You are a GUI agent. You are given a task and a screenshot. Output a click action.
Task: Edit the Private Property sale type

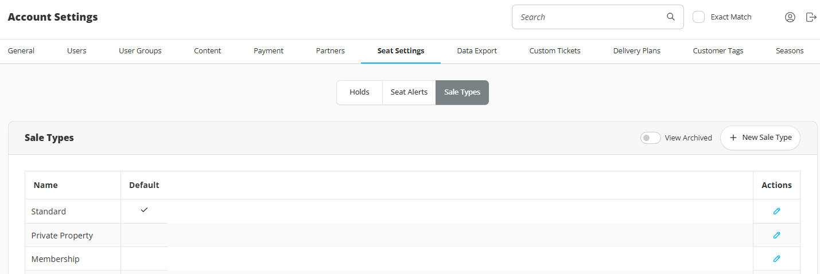pyautogui.click(x=776, y=235)
